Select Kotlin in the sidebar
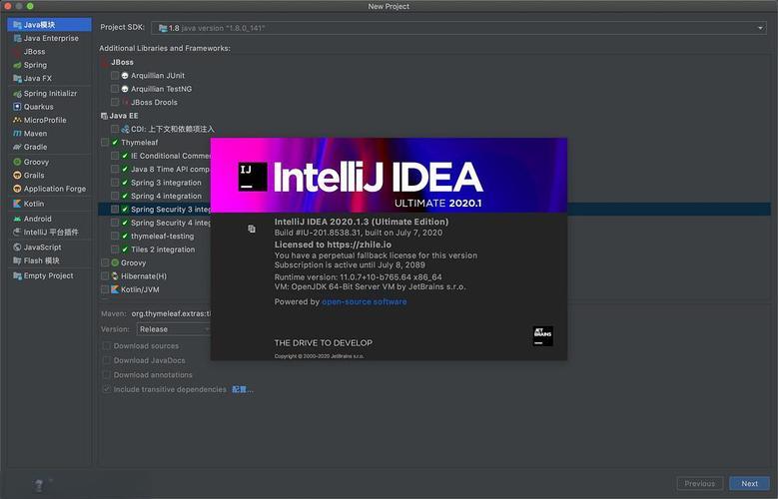Image resolution: width=778 pixels, height=499 pixels. click(49, 204)
